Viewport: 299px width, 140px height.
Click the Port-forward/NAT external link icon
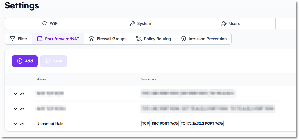coord(40,39)
